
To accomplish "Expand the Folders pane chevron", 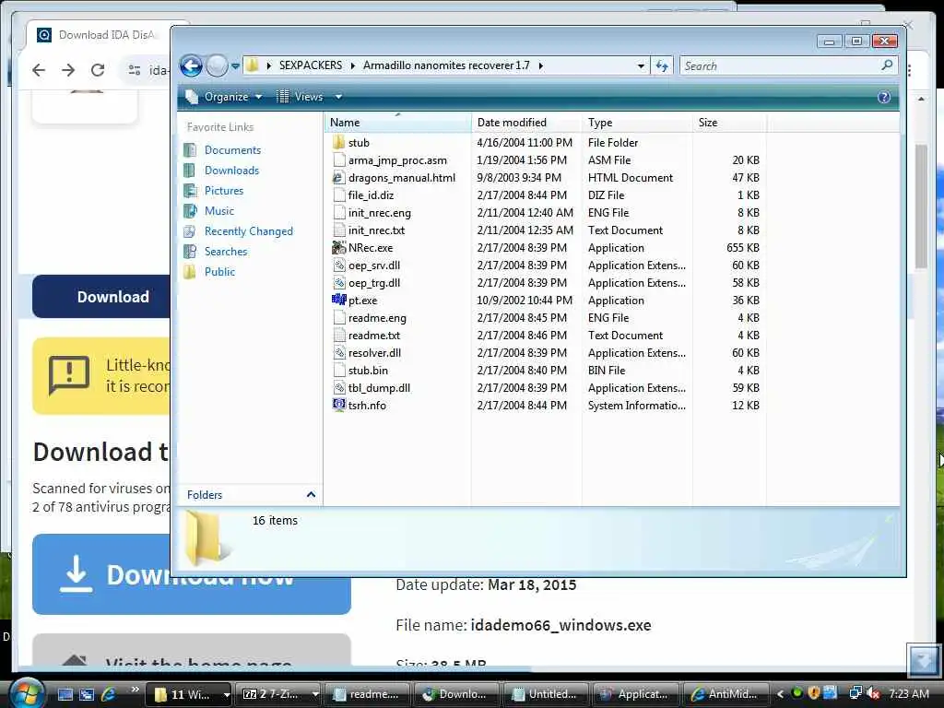I will pos(311,494).
